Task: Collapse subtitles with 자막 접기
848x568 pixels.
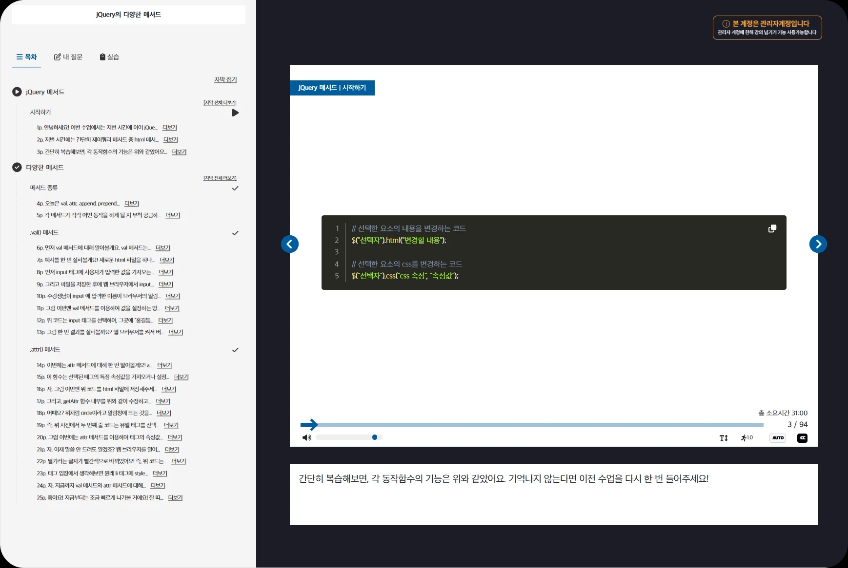Action: (225, 79)
